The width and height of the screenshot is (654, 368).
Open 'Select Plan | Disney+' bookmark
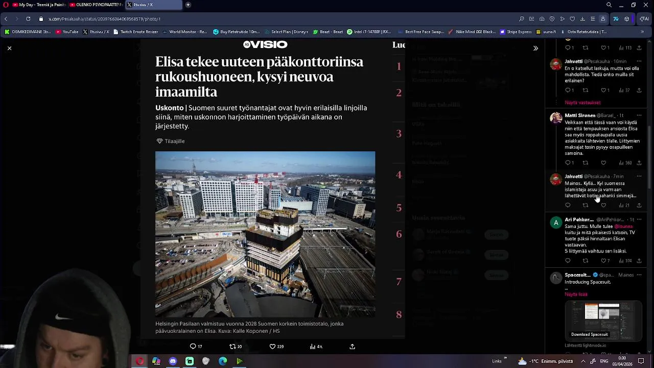(286, 32)
